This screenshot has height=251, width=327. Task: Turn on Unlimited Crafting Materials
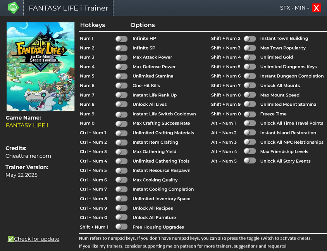tap(121, 133)
